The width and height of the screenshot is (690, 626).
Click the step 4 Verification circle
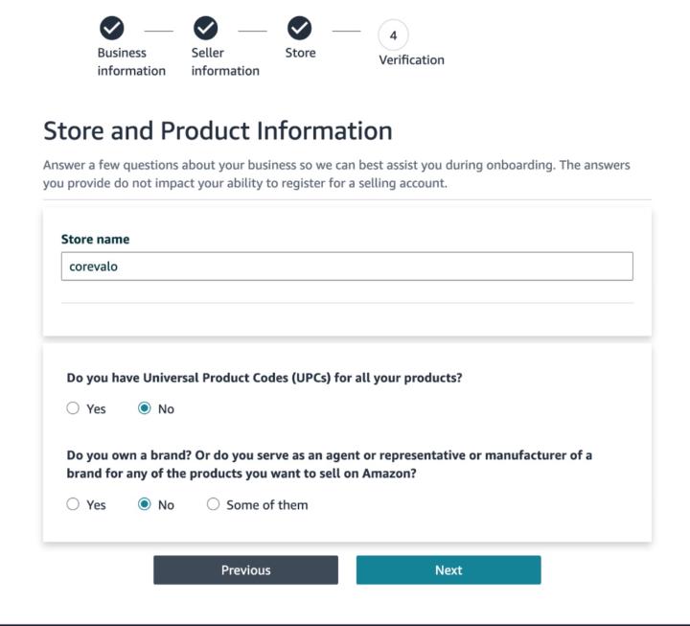click(393, 35)
